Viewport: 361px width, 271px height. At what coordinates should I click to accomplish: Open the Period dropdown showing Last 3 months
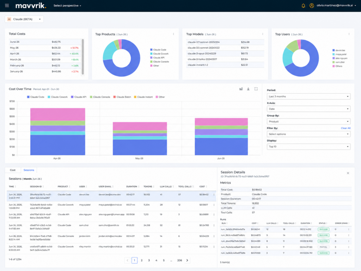(308, 97)
